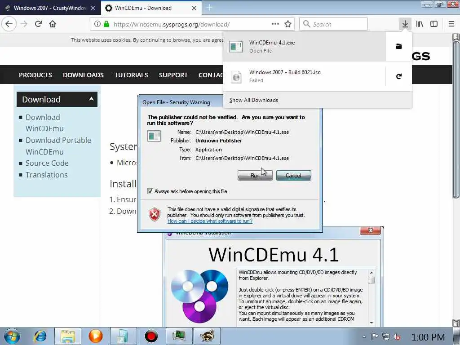Click Cancel in the Security Warning dialog
This screenshot has width=460, height=345.
click(x=293, y=176)
